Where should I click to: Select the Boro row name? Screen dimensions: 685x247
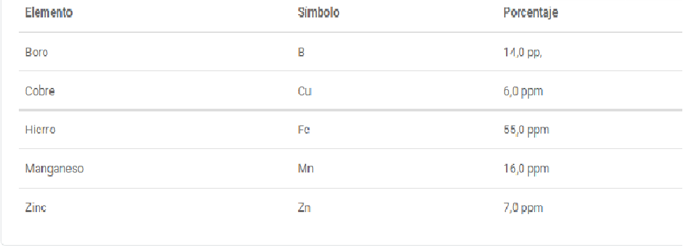pos(36,52)
